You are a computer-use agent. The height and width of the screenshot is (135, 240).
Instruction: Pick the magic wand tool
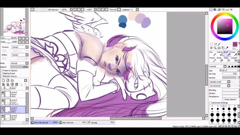point(219,44)
